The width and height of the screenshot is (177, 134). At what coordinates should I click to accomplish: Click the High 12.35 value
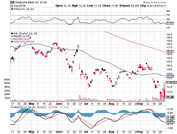pos(79,6)
